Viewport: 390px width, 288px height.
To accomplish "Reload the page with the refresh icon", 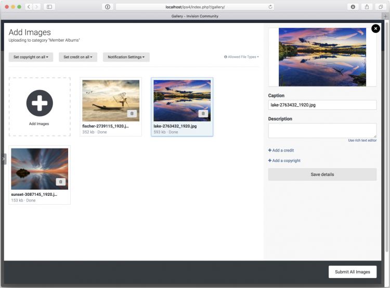I will (270, 7).
